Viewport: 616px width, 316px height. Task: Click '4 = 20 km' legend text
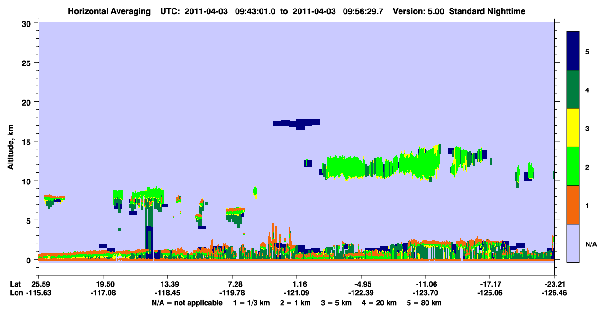[x=380, y=302]
